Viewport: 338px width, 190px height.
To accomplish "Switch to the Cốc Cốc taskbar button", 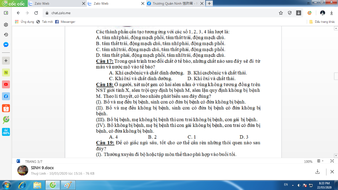I will (x=52, y=185).
